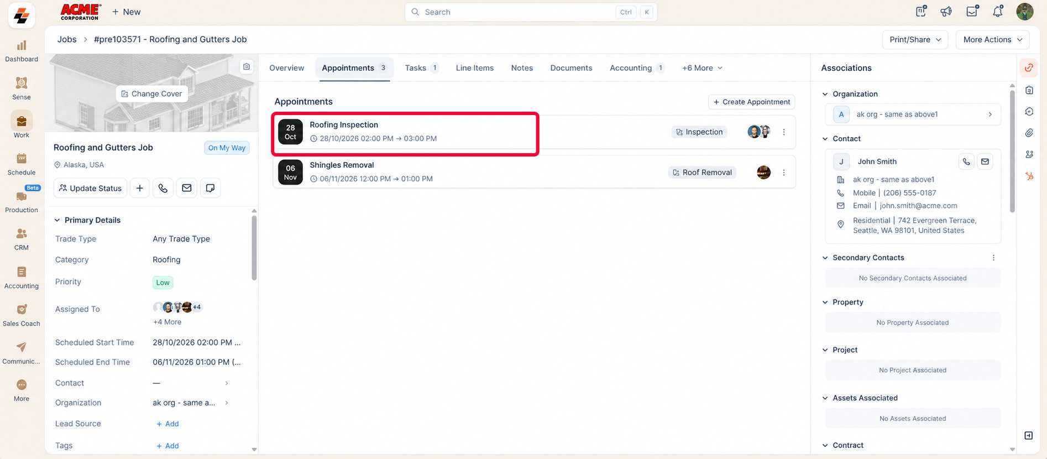Image resolution: width=1047 pixels, height=459 pixels.
Task: Open Secondary Contacts options menu
Action: pyautogui.click(x=993, y=258)
